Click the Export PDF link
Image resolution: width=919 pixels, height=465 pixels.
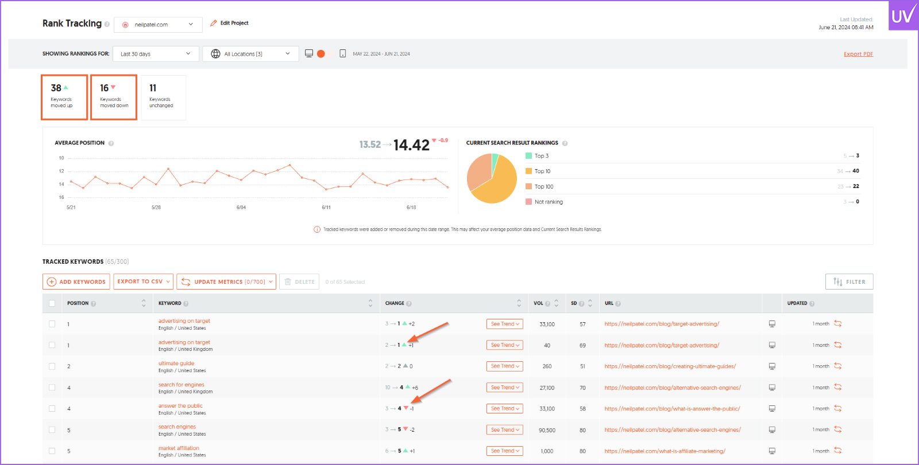click(x=858, y=54)
